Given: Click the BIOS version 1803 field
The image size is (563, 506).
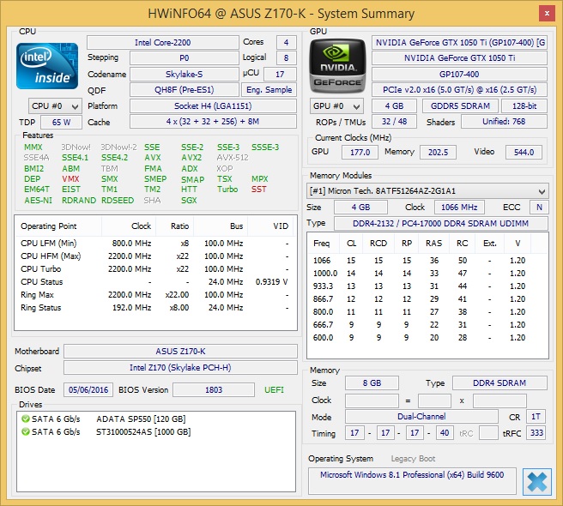Looking at the screenshot, I should pyautogui.click(x=214, y=390).
